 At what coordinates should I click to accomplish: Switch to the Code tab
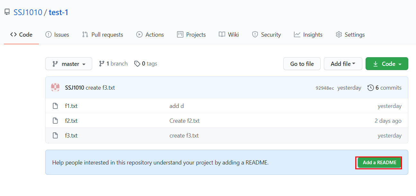tap(21, 35)
